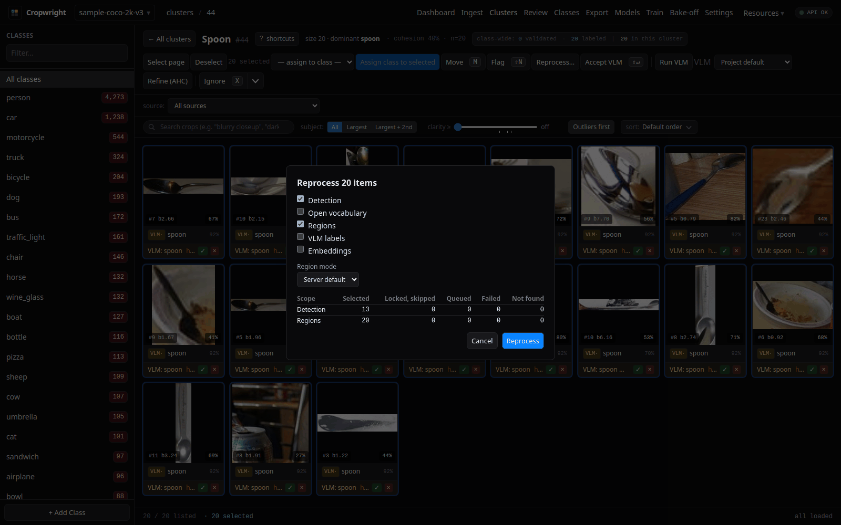Click the search magnifier icon in crops search
The image size is (841, 525).
pyautogui.click(x=152, y=127)
